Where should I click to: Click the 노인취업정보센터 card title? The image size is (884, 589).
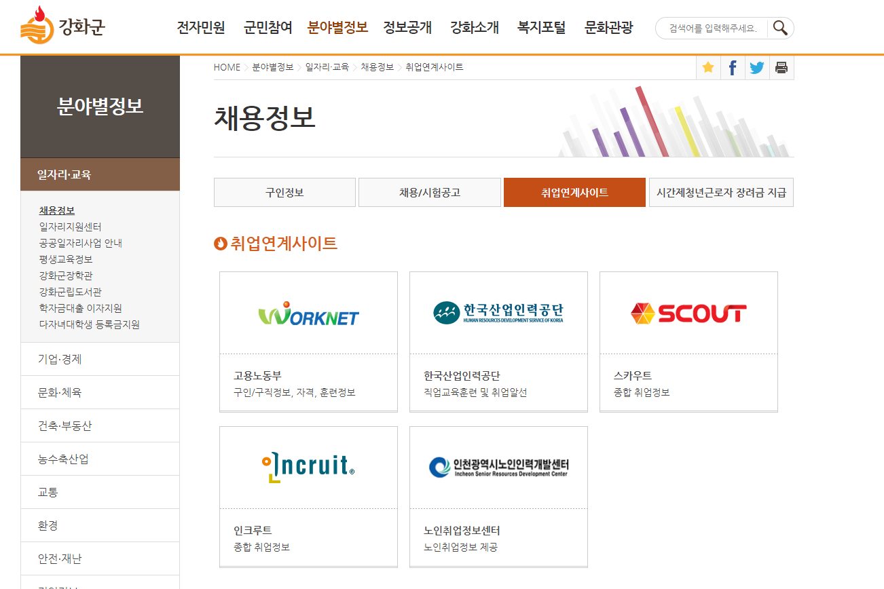[x=462, y=530]
